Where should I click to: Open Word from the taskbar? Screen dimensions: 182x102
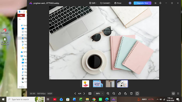(74, 99)
